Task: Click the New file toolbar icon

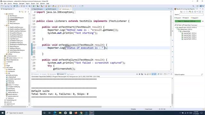Action: pos(2,6)
